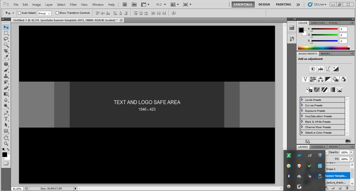Open the Filter menu
Viewport: 356px width, 191px height.
[73, 4]
